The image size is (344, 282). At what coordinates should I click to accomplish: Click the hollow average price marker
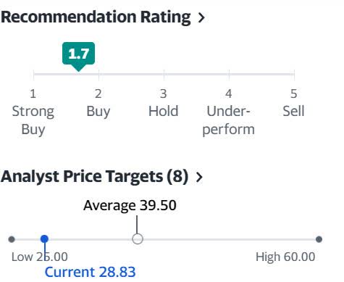pyautogui.click(x=138, y=239)
